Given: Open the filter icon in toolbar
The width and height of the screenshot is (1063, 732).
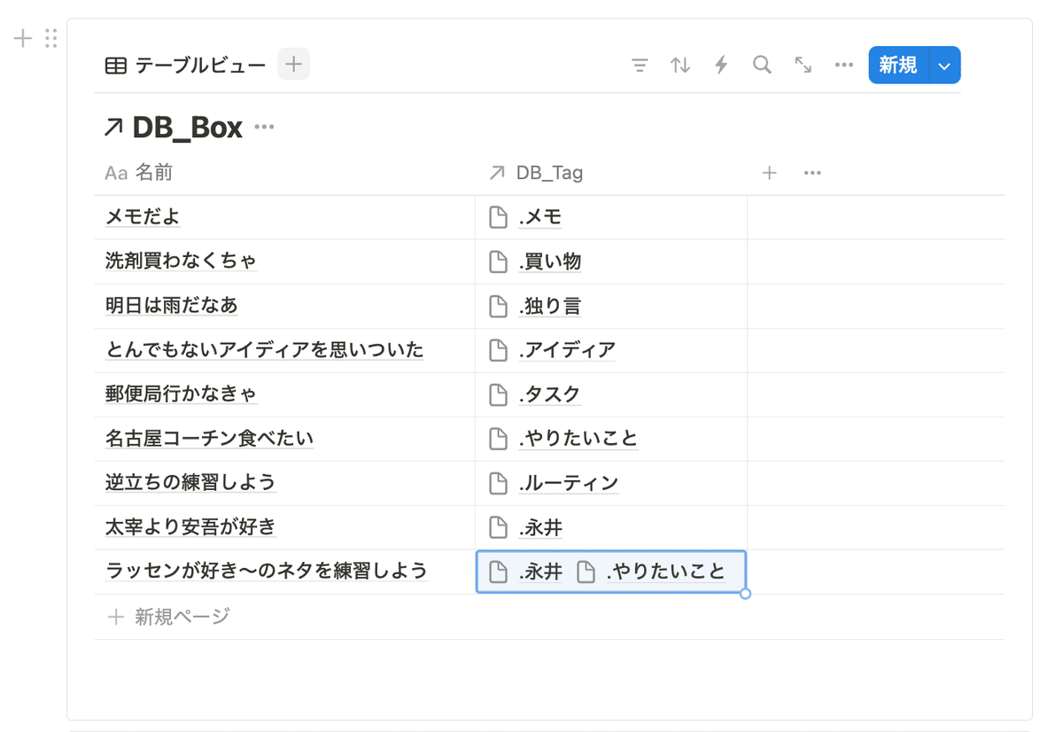Looking at the screenshot, I should (x=640, y=65).
